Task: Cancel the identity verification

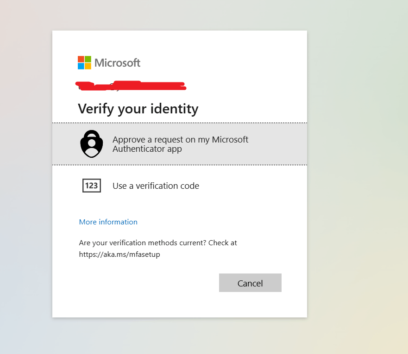Action: (250, 283)
